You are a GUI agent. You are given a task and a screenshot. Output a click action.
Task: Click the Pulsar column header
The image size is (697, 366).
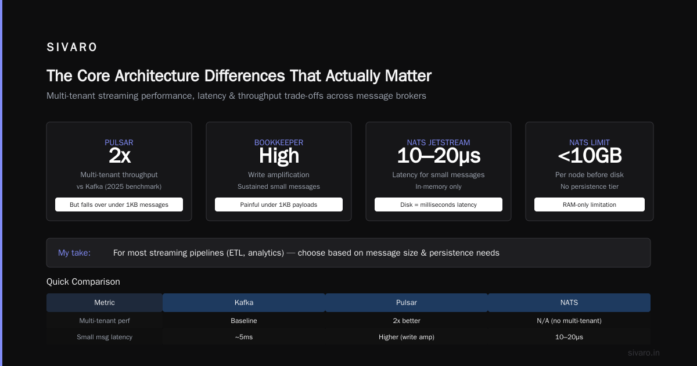click(x=407, y=303)
